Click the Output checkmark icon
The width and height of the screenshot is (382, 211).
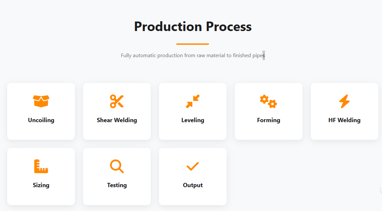193,166
